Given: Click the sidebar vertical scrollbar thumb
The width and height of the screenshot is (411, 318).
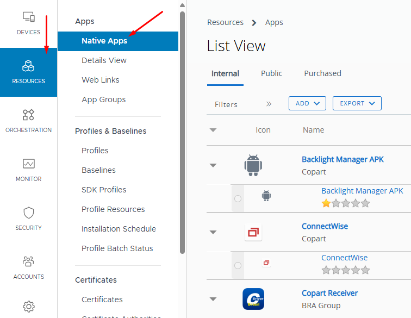Looking at the screenshot, I should click(x=183, y=133).
